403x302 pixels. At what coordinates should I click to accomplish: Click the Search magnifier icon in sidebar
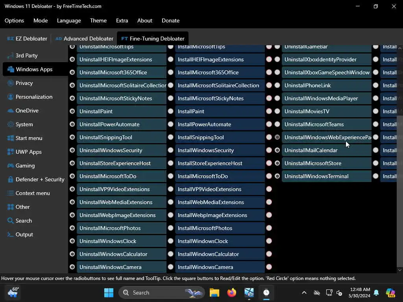[10, 221]
